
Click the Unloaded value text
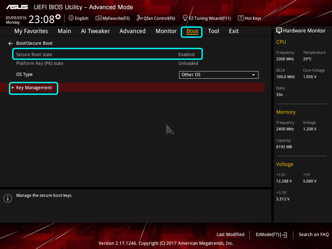point(188,63)
